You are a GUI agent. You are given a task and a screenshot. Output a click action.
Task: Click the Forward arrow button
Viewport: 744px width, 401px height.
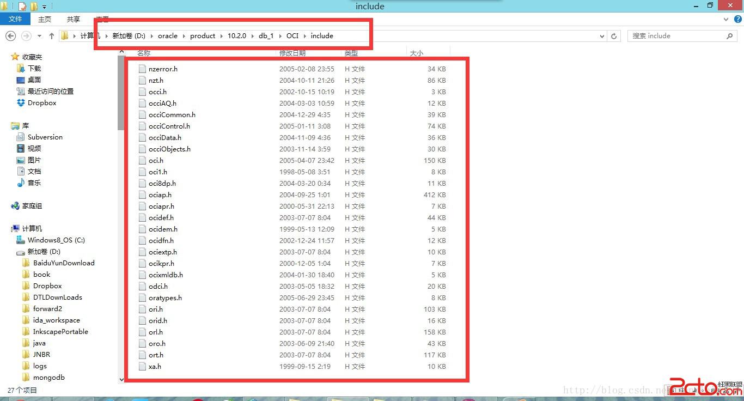[x=26, y=36]
